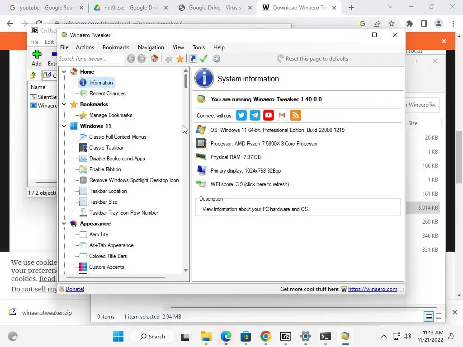The image size is (463, 347).
Task: Collapse the Windows 11 tree node
Action: tap(64, 126)
